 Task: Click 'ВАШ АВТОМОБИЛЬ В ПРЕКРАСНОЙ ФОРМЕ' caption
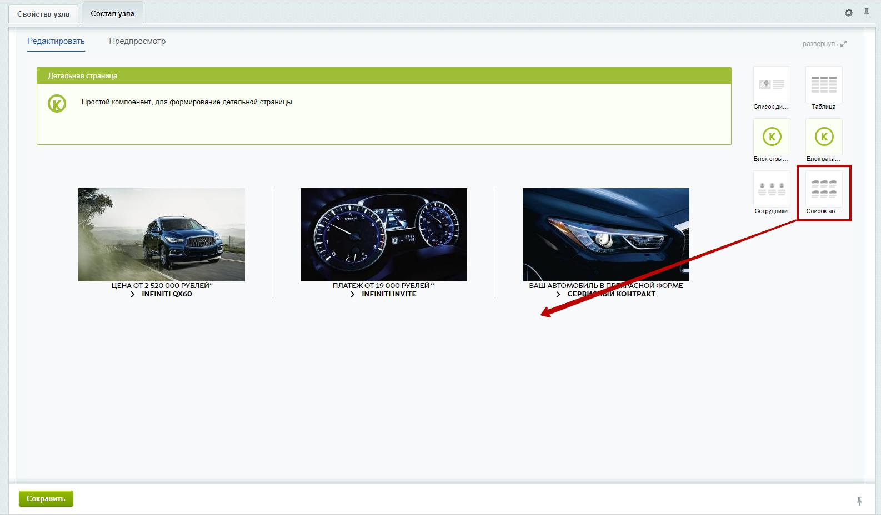pyautogui.click(x=606, y=286)
